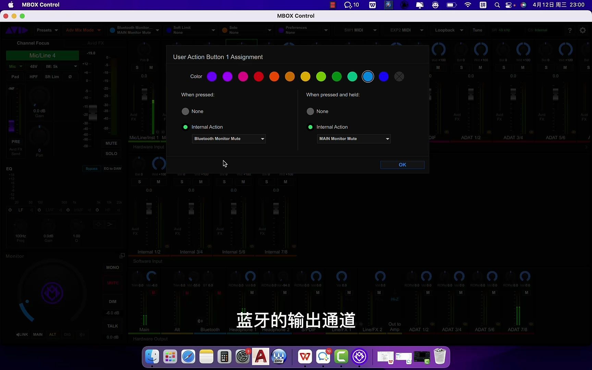Open WPS Office from the Dock
This screenshot has width=592, height=370.
tap(305, 357)
